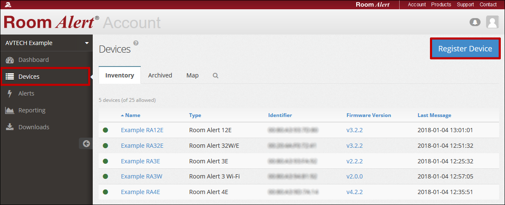Sort by the Last Message column
Image resolution: width=505 pixels, height=205 pixels.
(434, 115)
